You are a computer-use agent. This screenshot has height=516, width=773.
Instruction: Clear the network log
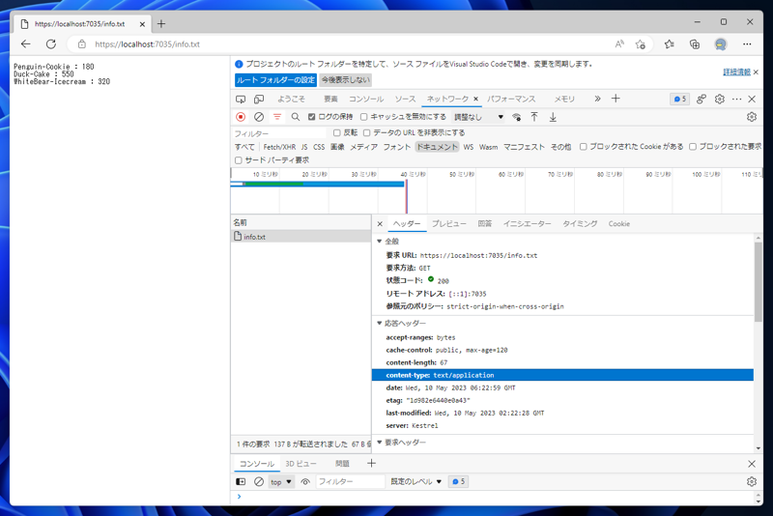[259, 117]
